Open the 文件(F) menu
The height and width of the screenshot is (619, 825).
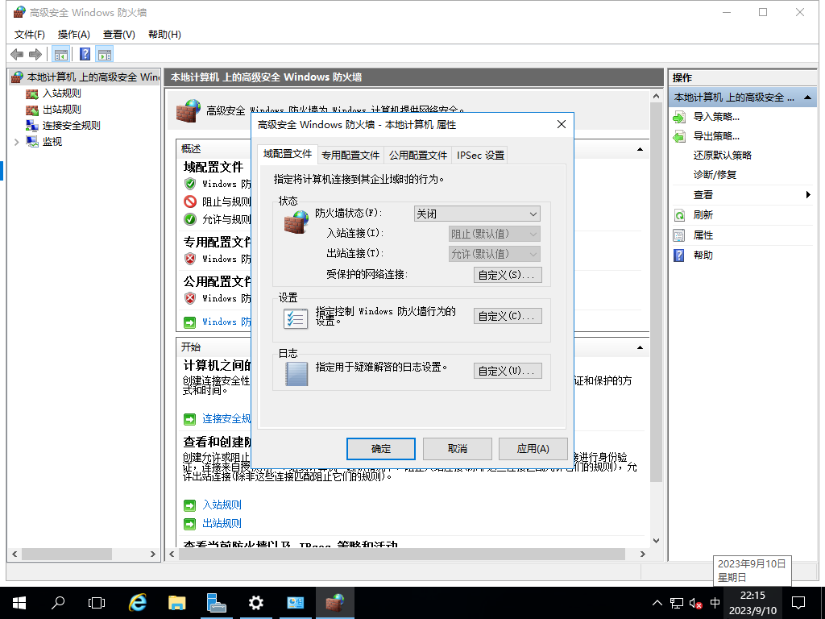click(30, 34)
